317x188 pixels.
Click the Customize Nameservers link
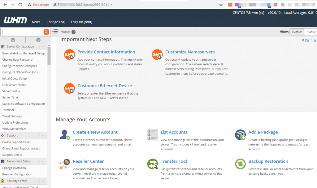(x=190, y=52)
